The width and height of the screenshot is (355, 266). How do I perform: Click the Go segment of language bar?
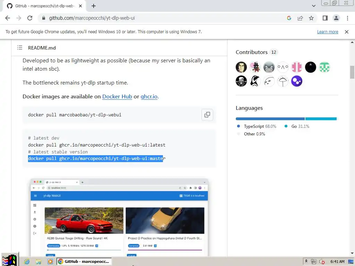click(321, 119)
